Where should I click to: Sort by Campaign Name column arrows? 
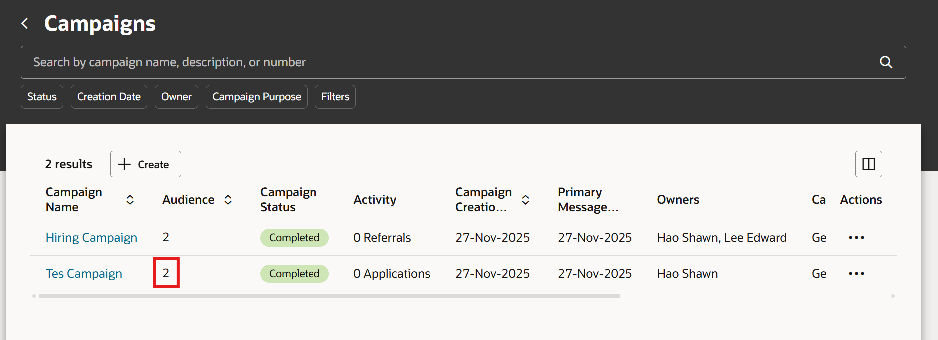click(130, 200)
